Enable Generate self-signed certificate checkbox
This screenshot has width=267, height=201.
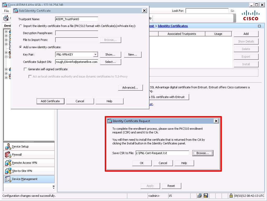(25, 69)
